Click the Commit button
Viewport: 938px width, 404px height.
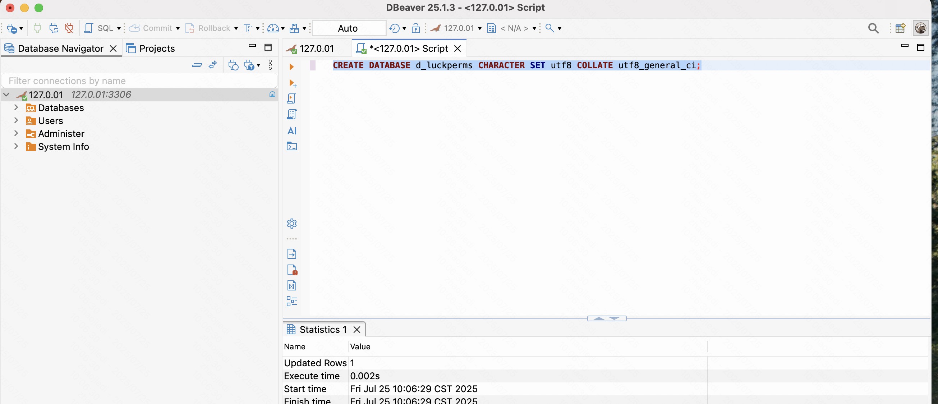pos(150,28)
